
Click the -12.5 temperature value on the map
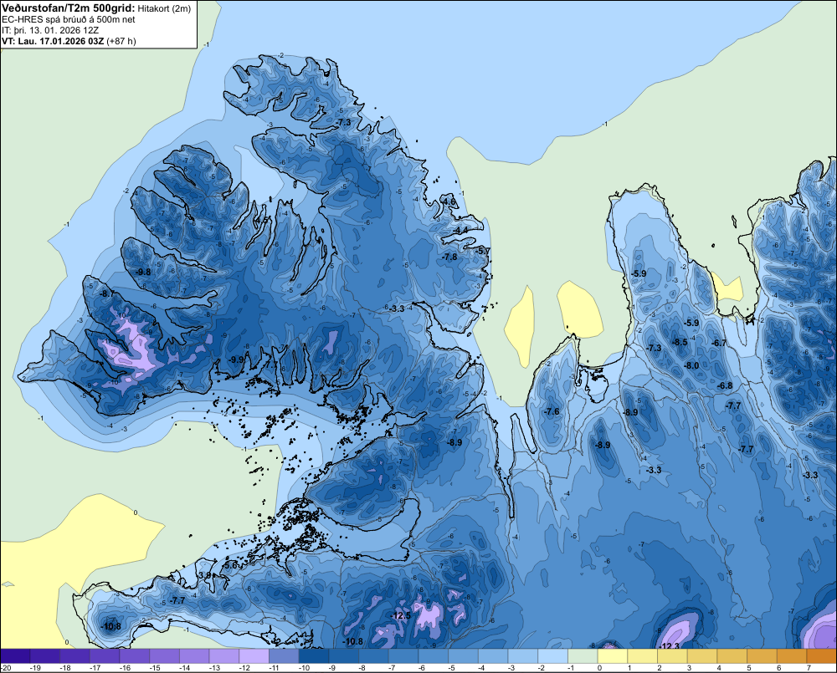(400, 616)
